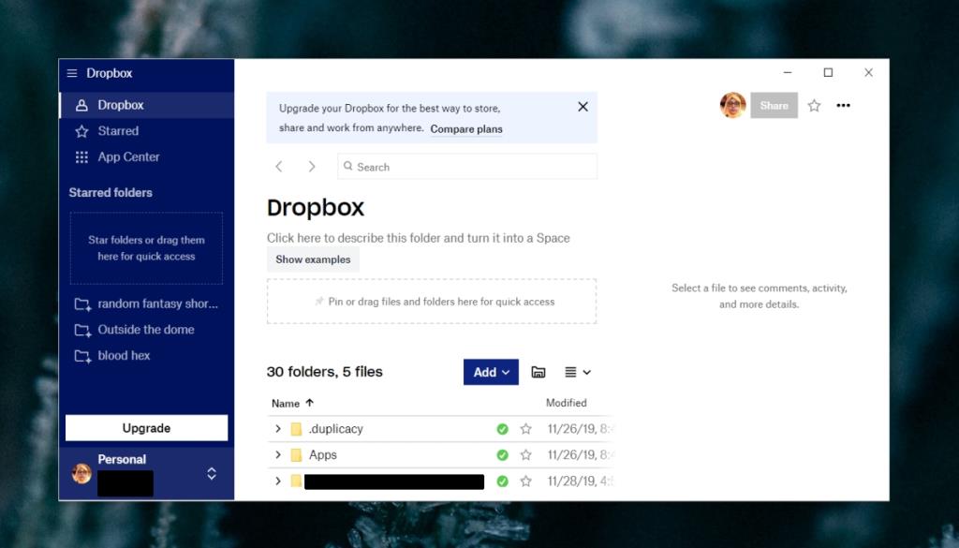Toggle the star next to .duplicacy folder

[x=525, y=428]
